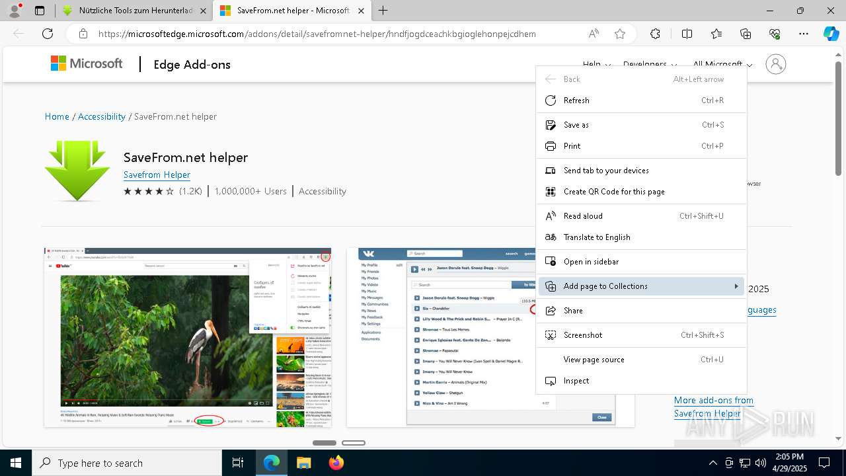The image size is (846, 476).
Task: Select second carousel slide indicator
Action: pos(354,443)
